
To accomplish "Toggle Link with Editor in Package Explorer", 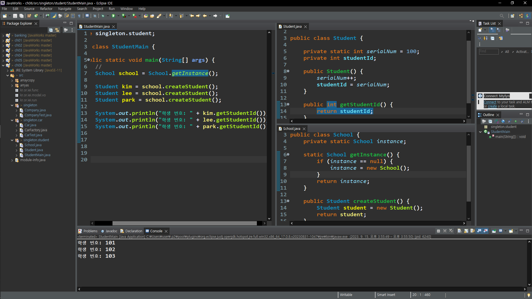I will (57, 30).
